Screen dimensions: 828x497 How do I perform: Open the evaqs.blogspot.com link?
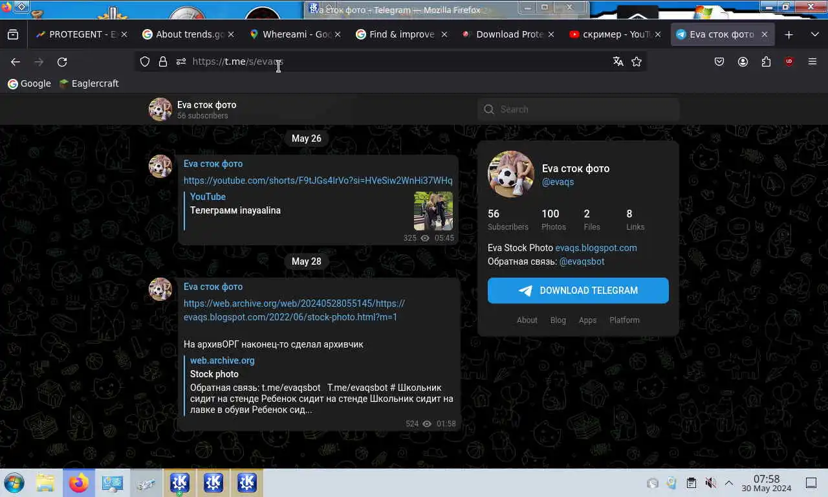(x=596, y=248)
